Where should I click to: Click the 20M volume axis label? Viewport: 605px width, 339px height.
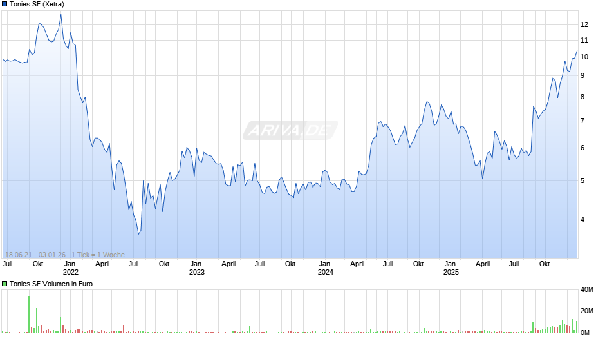pyautogui.click(x=587, y=311)
